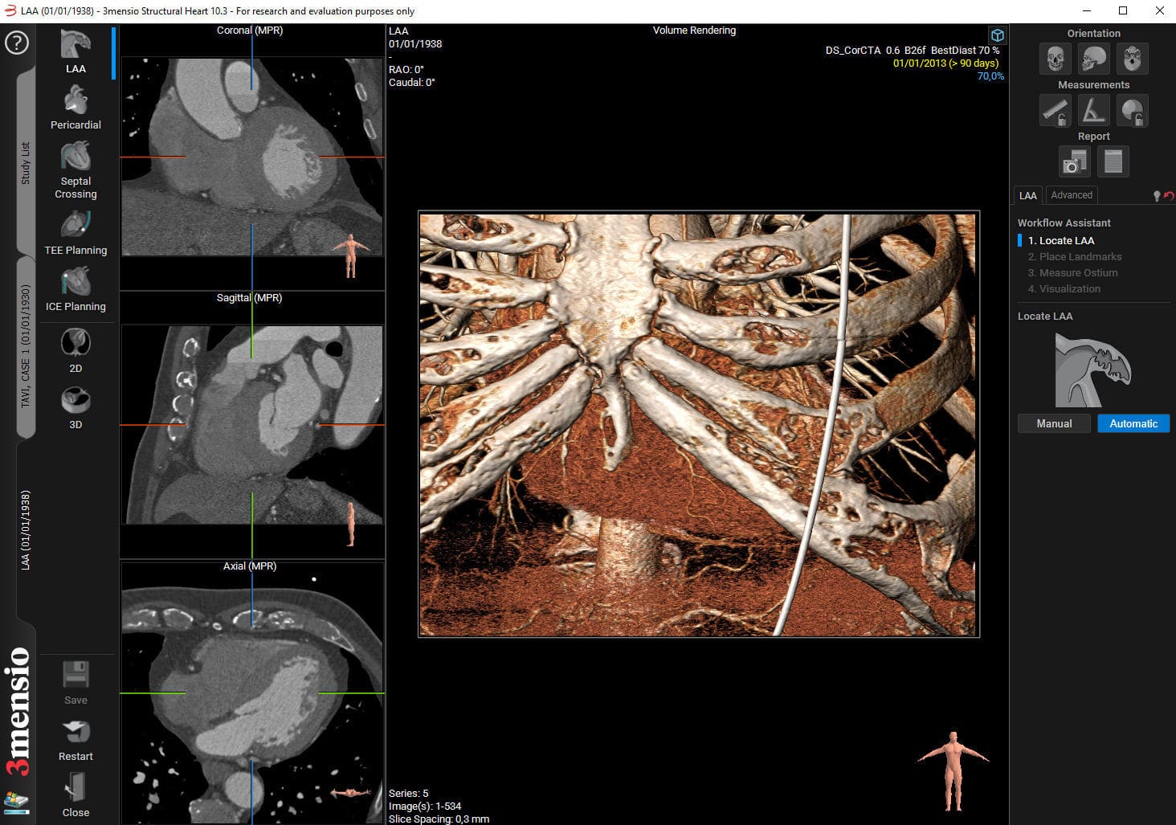Viewport: 1176px width, 825px height.
Task: Select the LAA tab
Action: (x=1028, y=195)
